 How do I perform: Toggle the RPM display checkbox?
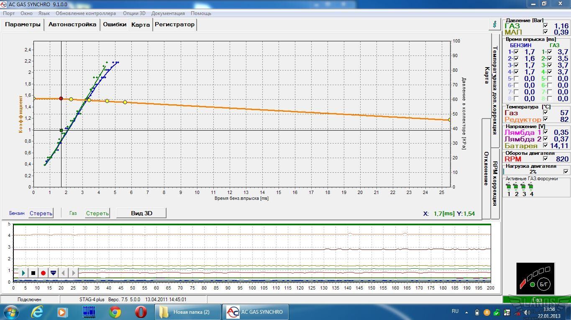[545, 159]
